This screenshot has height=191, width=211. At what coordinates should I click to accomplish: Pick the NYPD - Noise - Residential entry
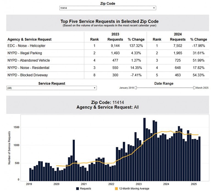pyautogui.click(x=28, y=68)
